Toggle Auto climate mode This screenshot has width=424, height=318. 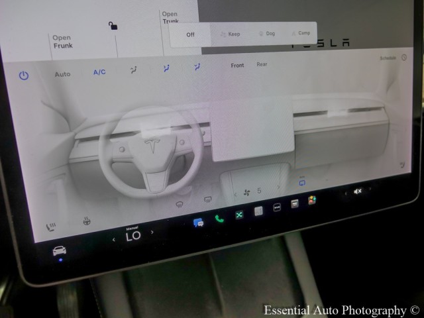[62, 74]
